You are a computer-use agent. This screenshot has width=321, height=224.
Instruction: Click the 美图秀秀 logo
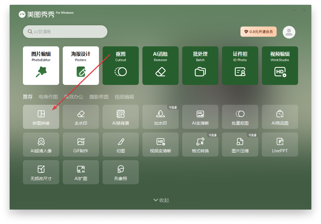pos(37,14)
